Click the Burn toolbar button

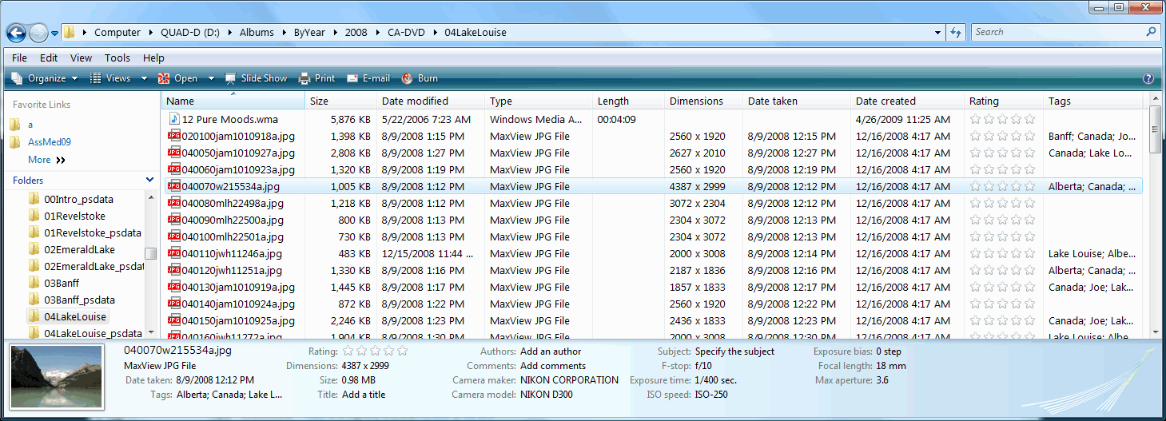[x=420, y=78]
